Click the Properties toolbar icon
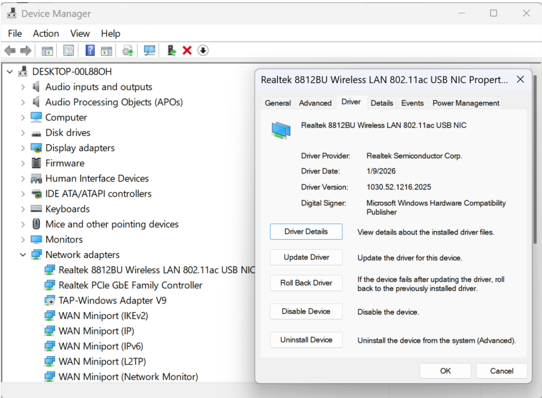Image resolution: width=542 pixels, height=398 pixels. [68, 51]
